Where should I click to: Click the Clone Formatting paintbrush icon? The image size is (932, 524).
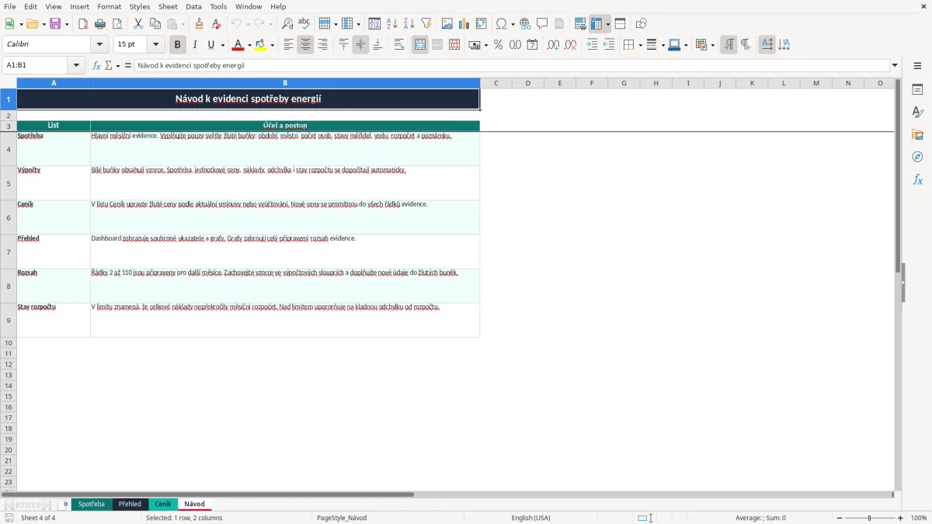pyautogui.click(x=200, y=24)
